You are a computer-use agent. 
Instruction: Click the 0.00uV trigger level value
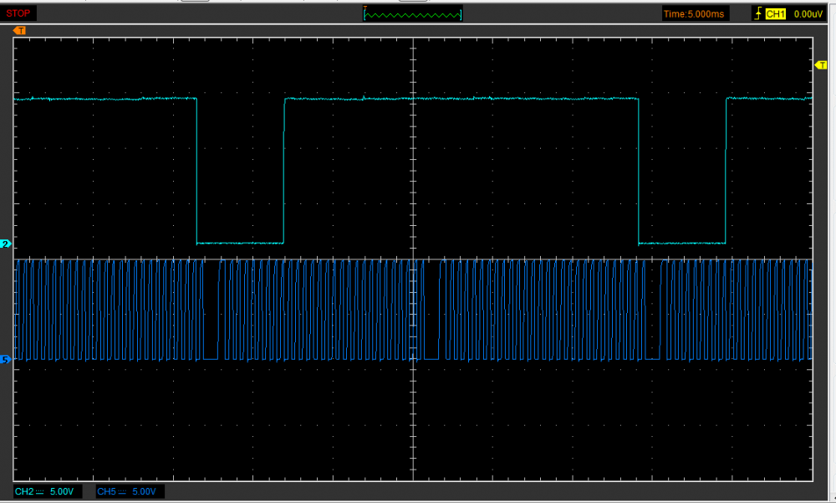[x=808, y=13]
